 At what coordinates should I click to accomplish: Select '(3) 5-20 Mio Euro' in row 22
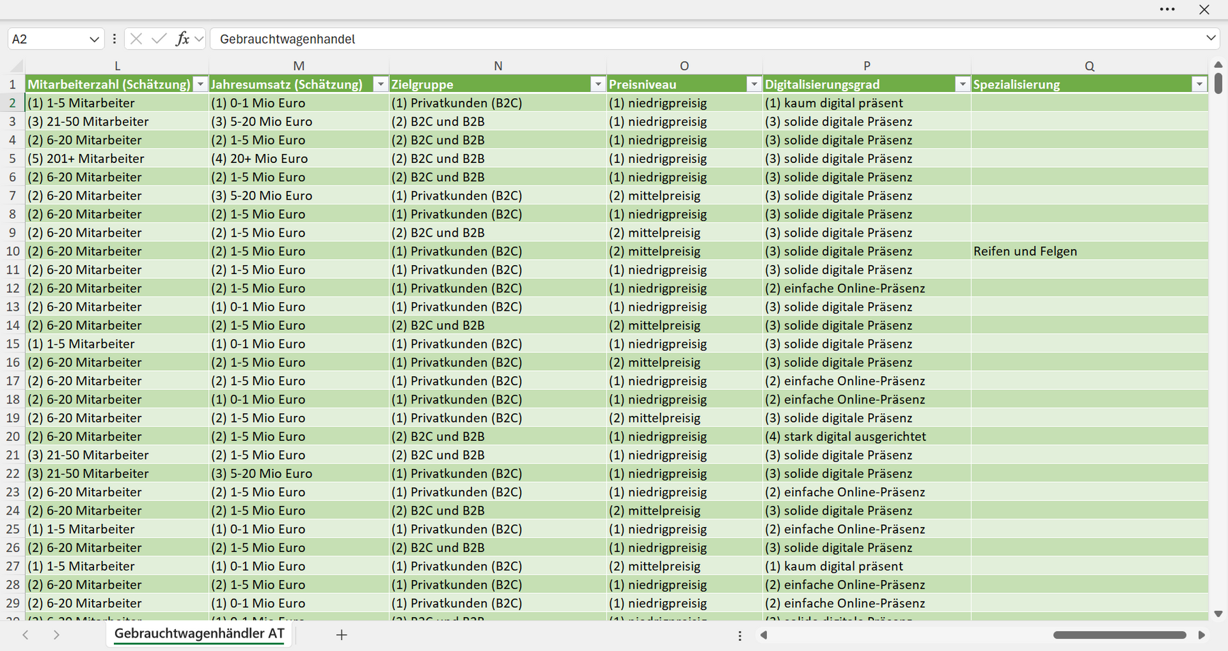point(299,473)
